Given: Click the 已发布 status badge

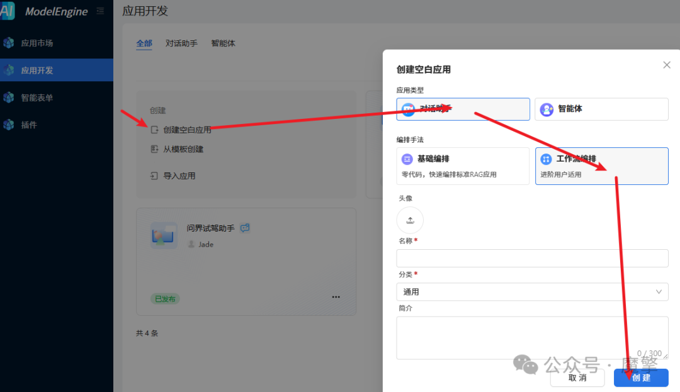Looking at the screenshot, I should [165, 299].
